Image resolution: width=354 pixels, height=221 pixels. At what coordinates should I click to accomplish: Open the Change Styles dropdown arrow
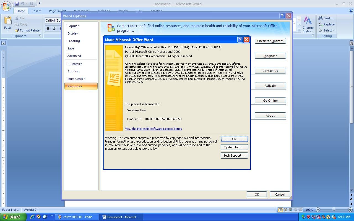coord(313,31)
